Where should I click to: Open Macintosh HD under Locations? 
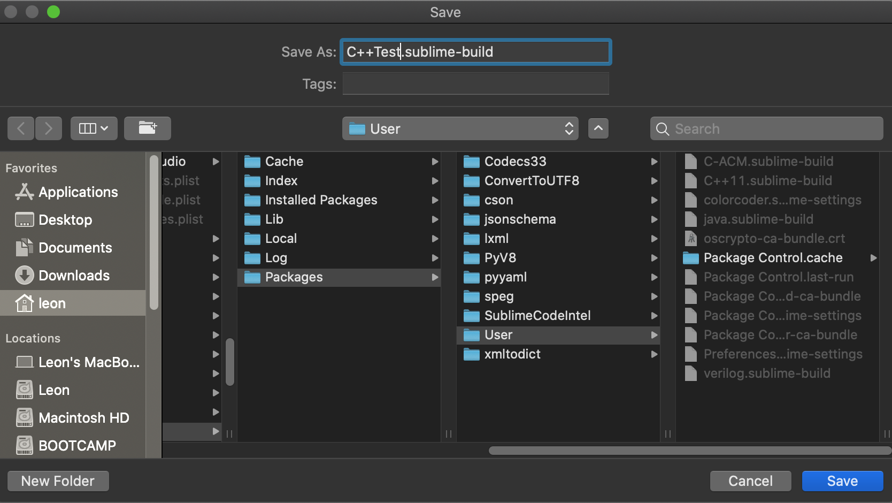[83, 417]
